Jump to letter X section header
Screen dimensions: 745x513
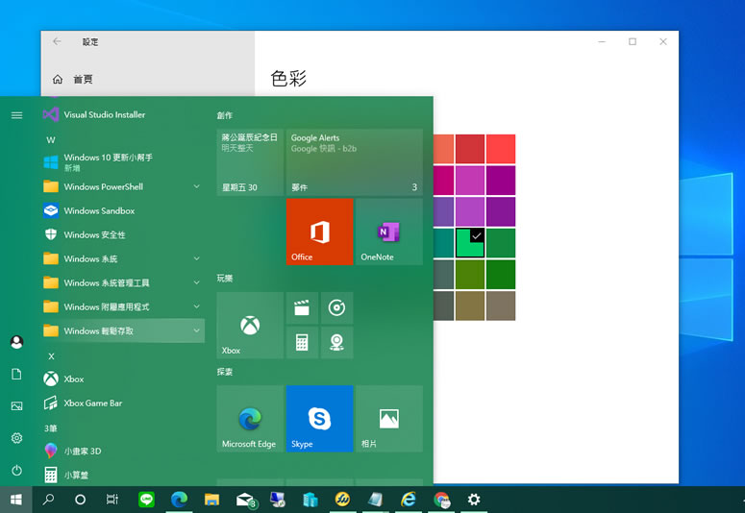click(51, 356)
